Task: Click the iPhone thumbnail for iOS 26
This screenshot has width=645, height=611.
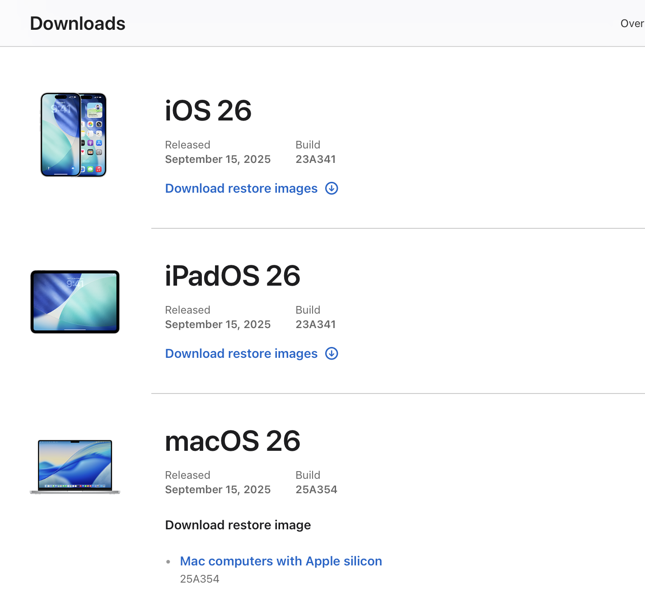Action: click(74, 134)
